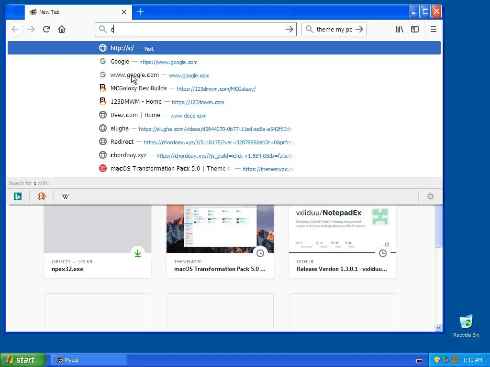Click the network tray icon
Screen dimensions: 490x367
coord(445,360)
